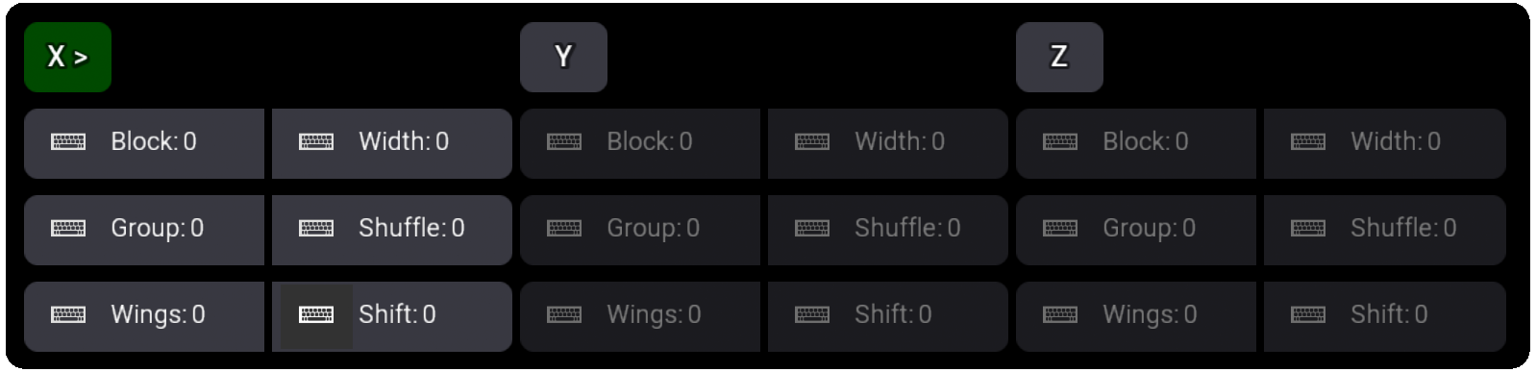Edit the X Group value field
Viewport: 1536px width, 372px height.
(144, 230)
